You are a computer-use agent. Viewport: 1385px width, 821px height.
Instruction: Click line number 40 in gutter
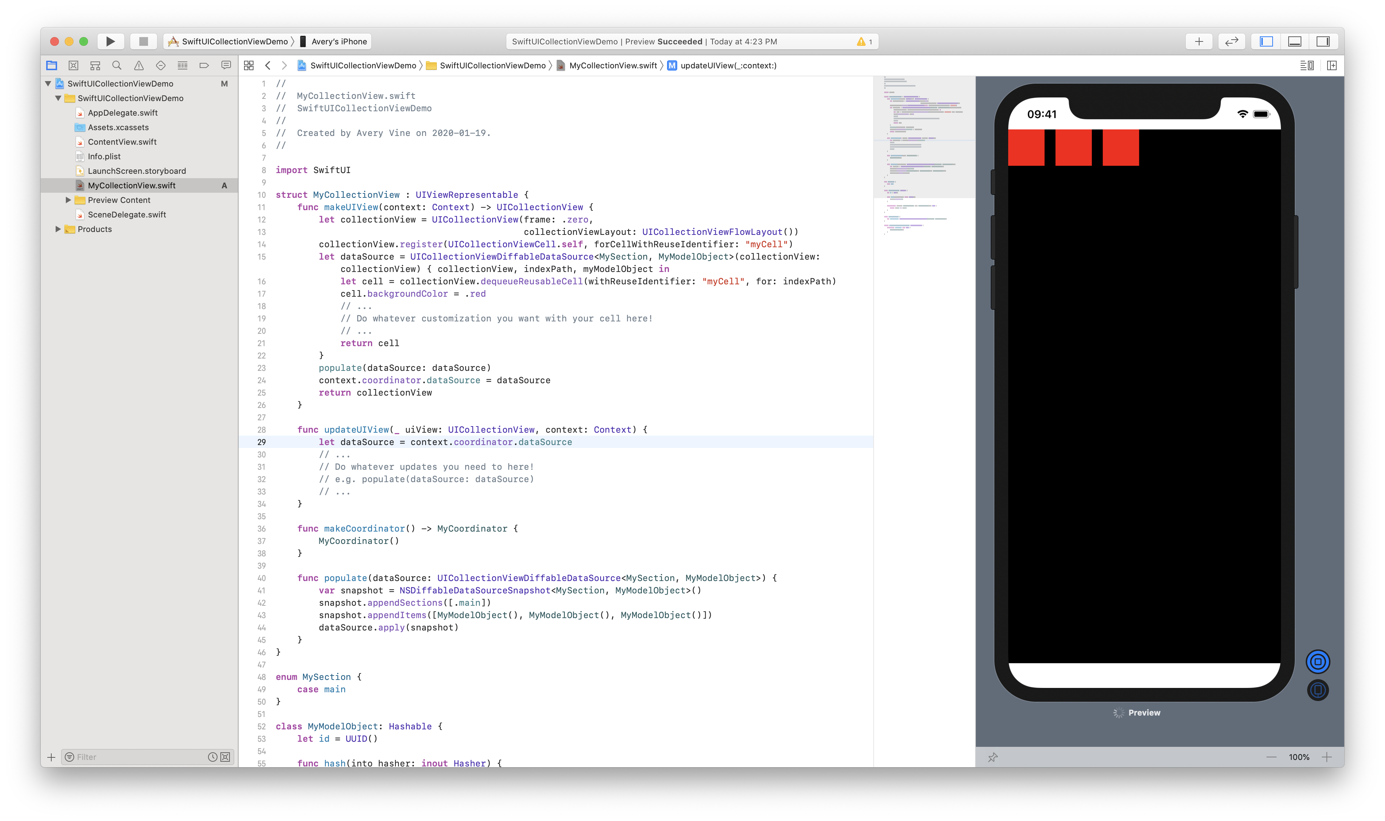[261, 578]
